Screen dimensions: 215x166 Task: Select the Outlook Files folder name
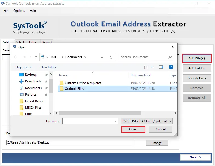[x=74, y=89]
